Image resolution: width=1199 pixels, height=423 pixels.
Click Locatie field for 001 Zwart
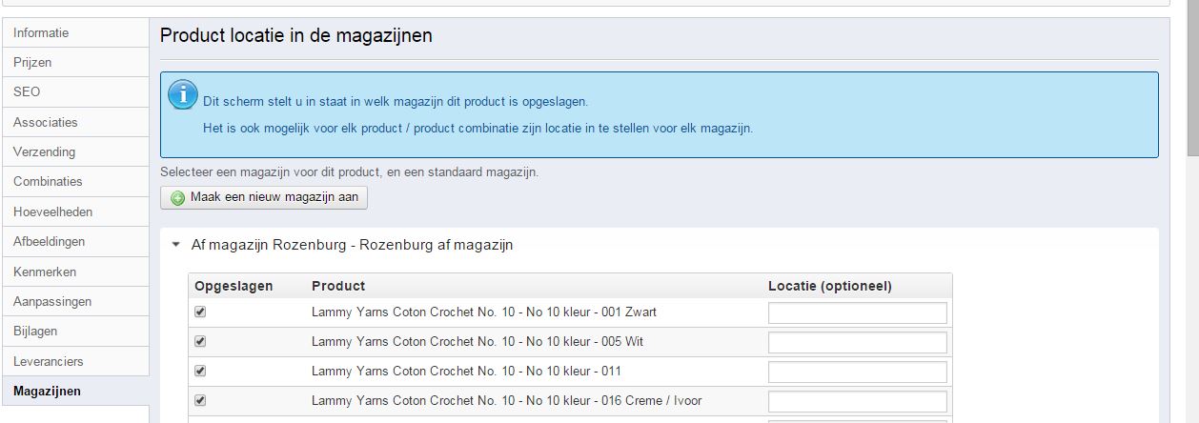click(x=857, y=312)
